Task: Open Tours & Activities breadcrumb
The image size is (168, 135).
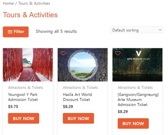Action: [34, 3]
